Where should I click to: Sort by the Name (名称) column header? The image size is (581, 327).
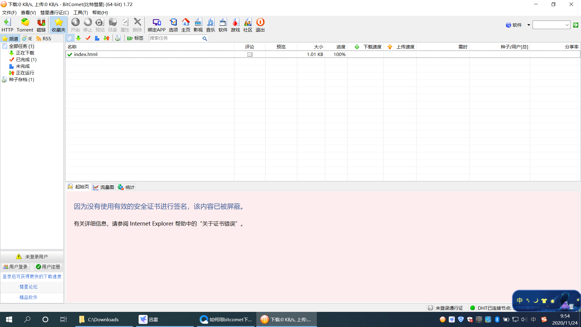[x=149, y=47]
